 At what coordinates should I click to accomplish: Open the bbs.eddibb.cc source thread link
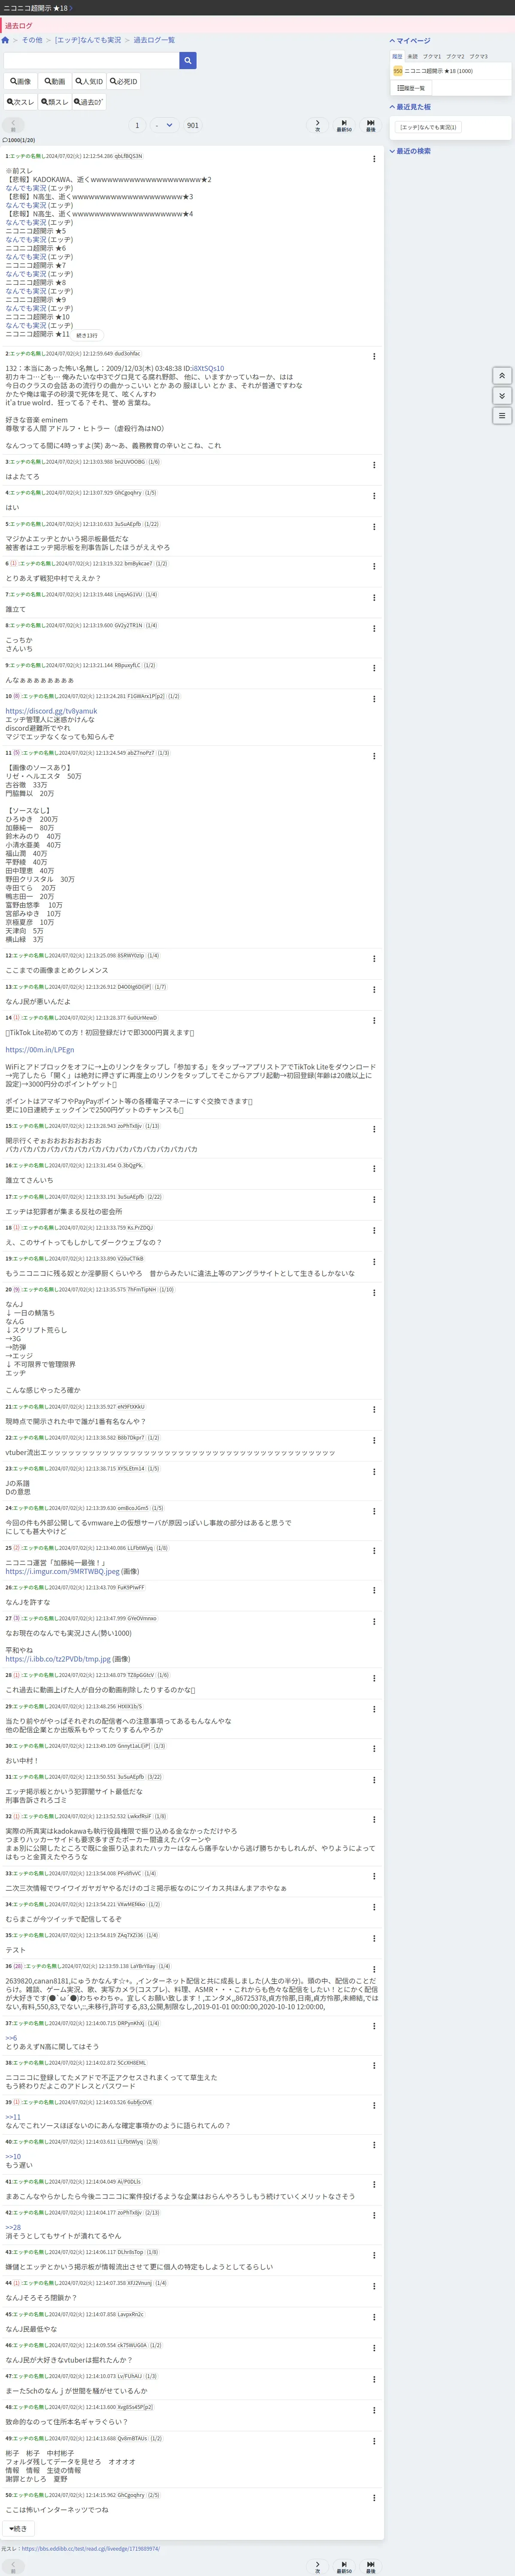coord(90,2548)
